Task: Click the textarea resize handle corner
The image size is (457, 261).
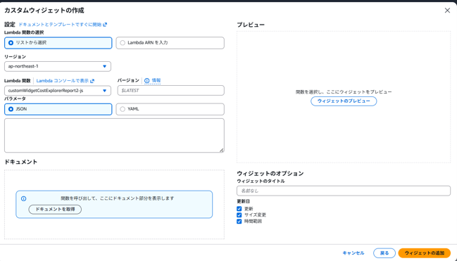Action: pyautogui.click(x=222, y=150)
